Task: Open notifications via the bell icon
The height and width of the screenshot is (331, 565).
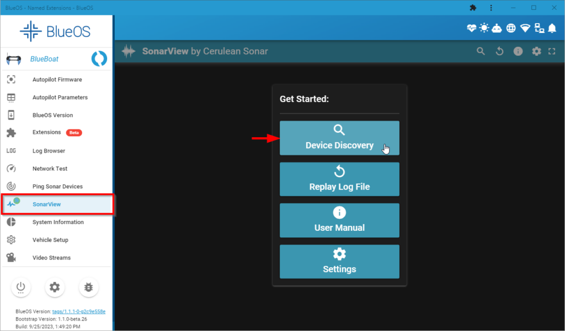Action: [x=552, y=28]
